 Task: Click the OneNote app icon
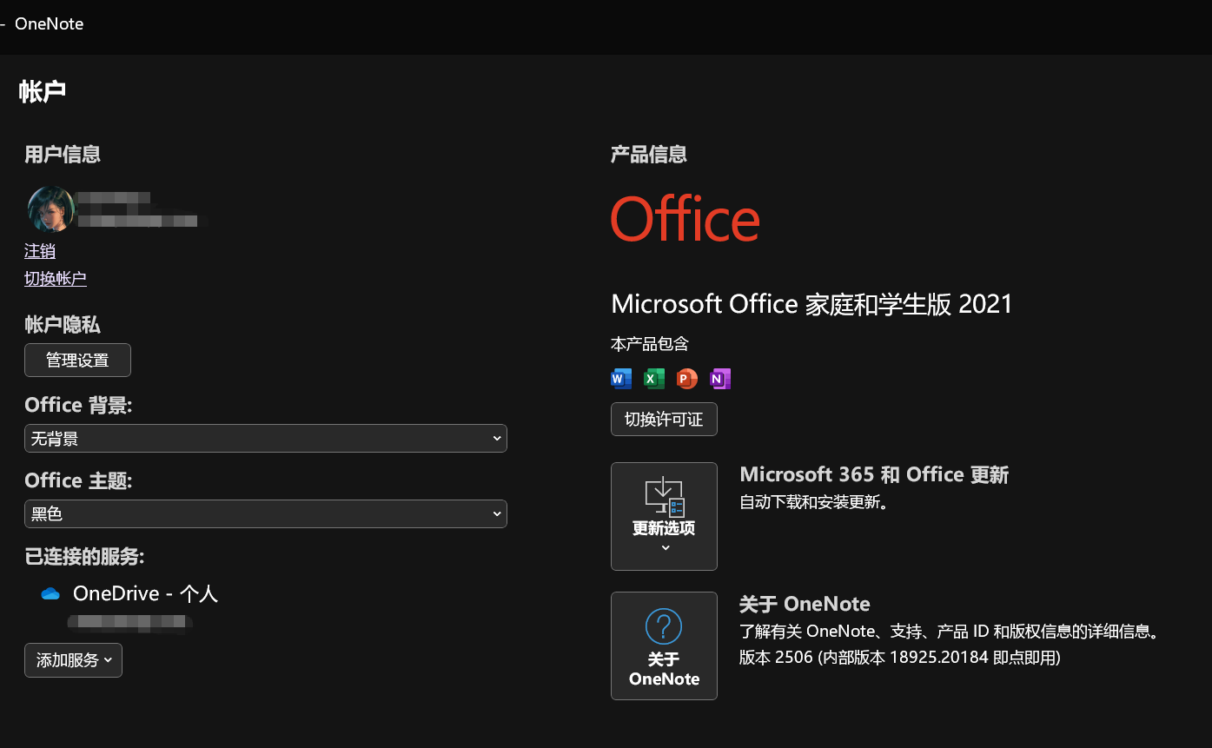pyautogui.click(x=720, y=379)
